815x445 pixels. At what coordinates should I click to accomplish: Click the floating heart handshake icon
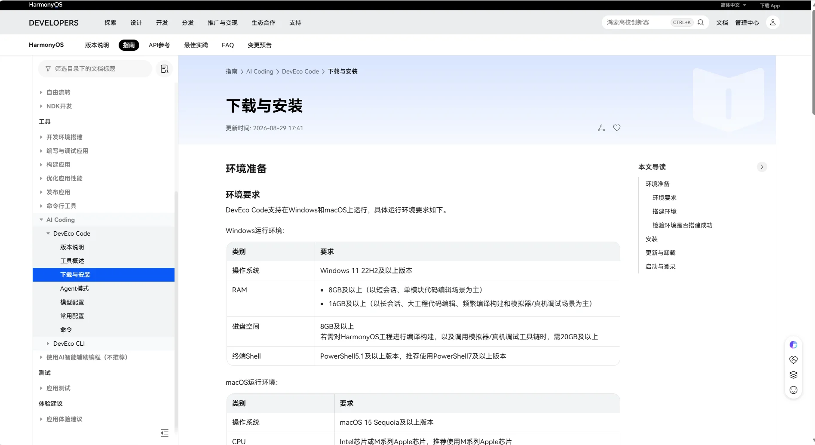pyautogui.click(x=794, y=360)
